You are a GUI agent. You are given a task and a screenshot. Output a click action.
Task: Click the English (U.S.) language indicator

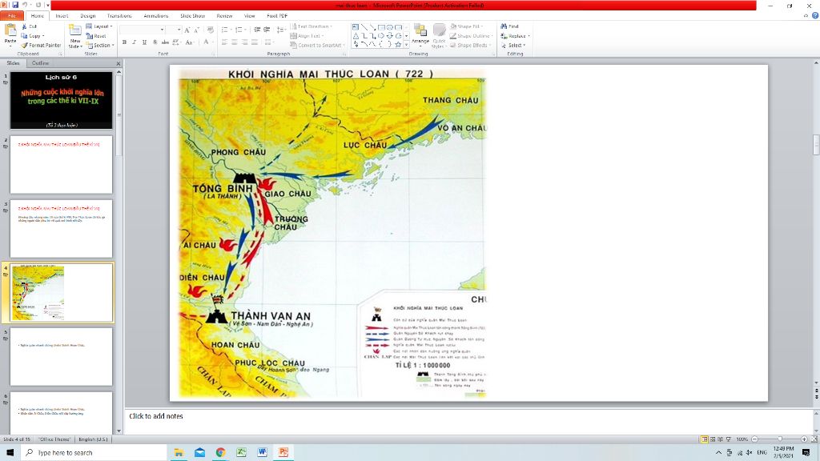point(93,439)
